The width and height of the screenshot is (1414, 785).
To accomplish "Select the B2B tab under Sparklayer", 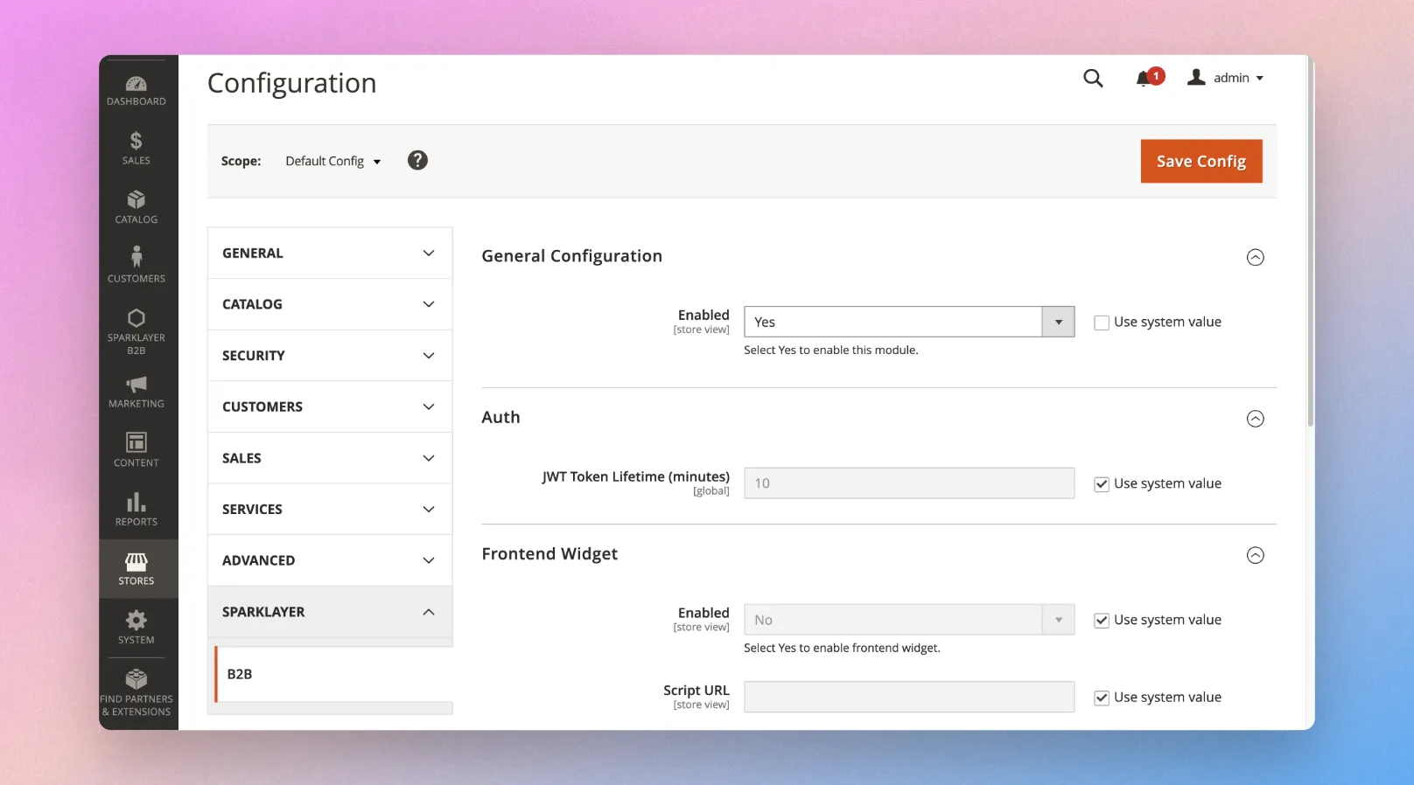I will (x=333, y=674).
